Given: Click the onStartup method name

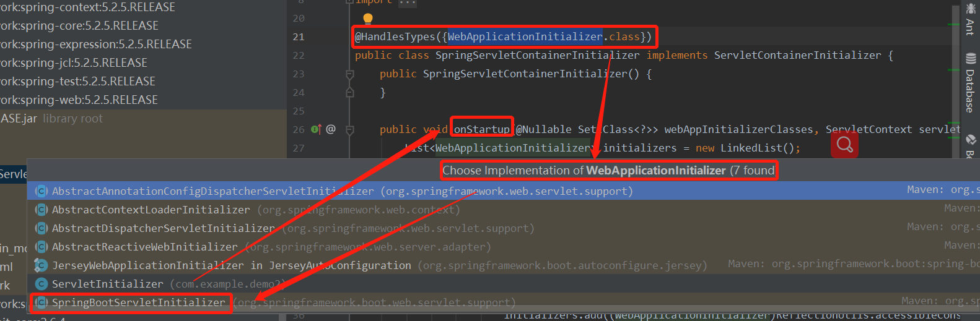Looking at the screenshot, I should pos(481,129).
